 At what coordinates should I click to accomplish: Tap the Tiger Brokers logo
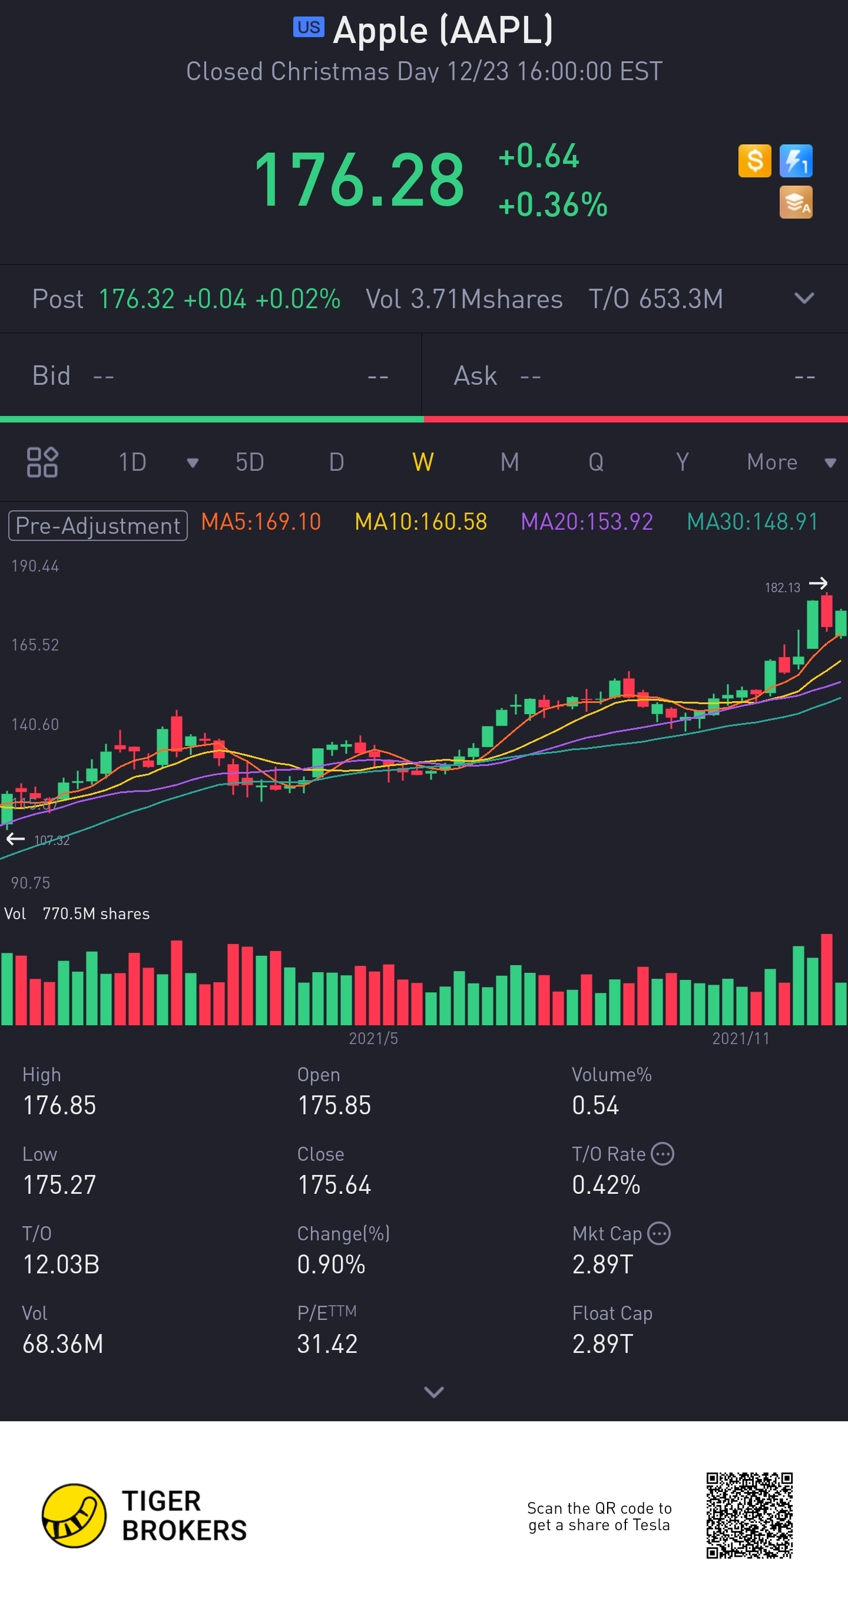[144, 1516]
